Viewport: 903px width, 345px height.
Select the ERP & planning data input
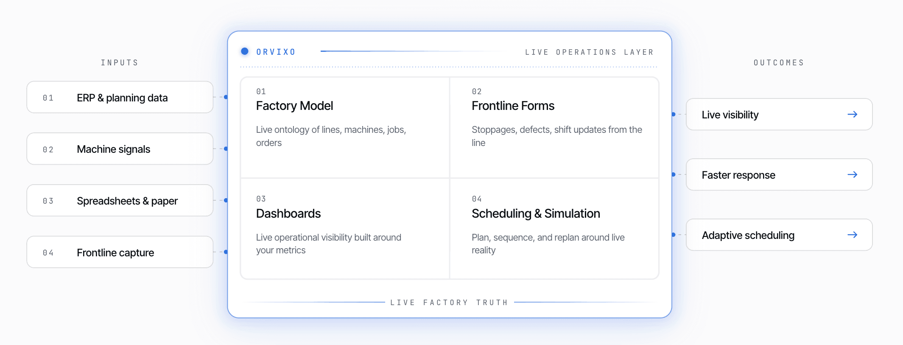click(120, 97)
